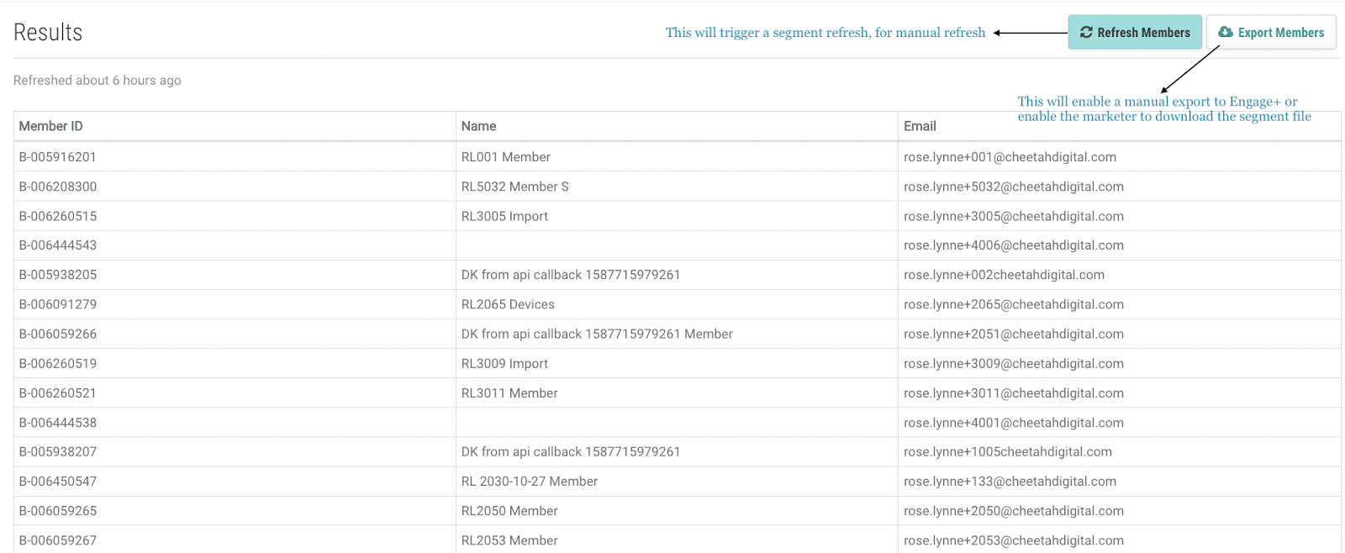Click the cloud download icon in Export Members
This screenshot has width=1345, height=553.
[1226, 33]
